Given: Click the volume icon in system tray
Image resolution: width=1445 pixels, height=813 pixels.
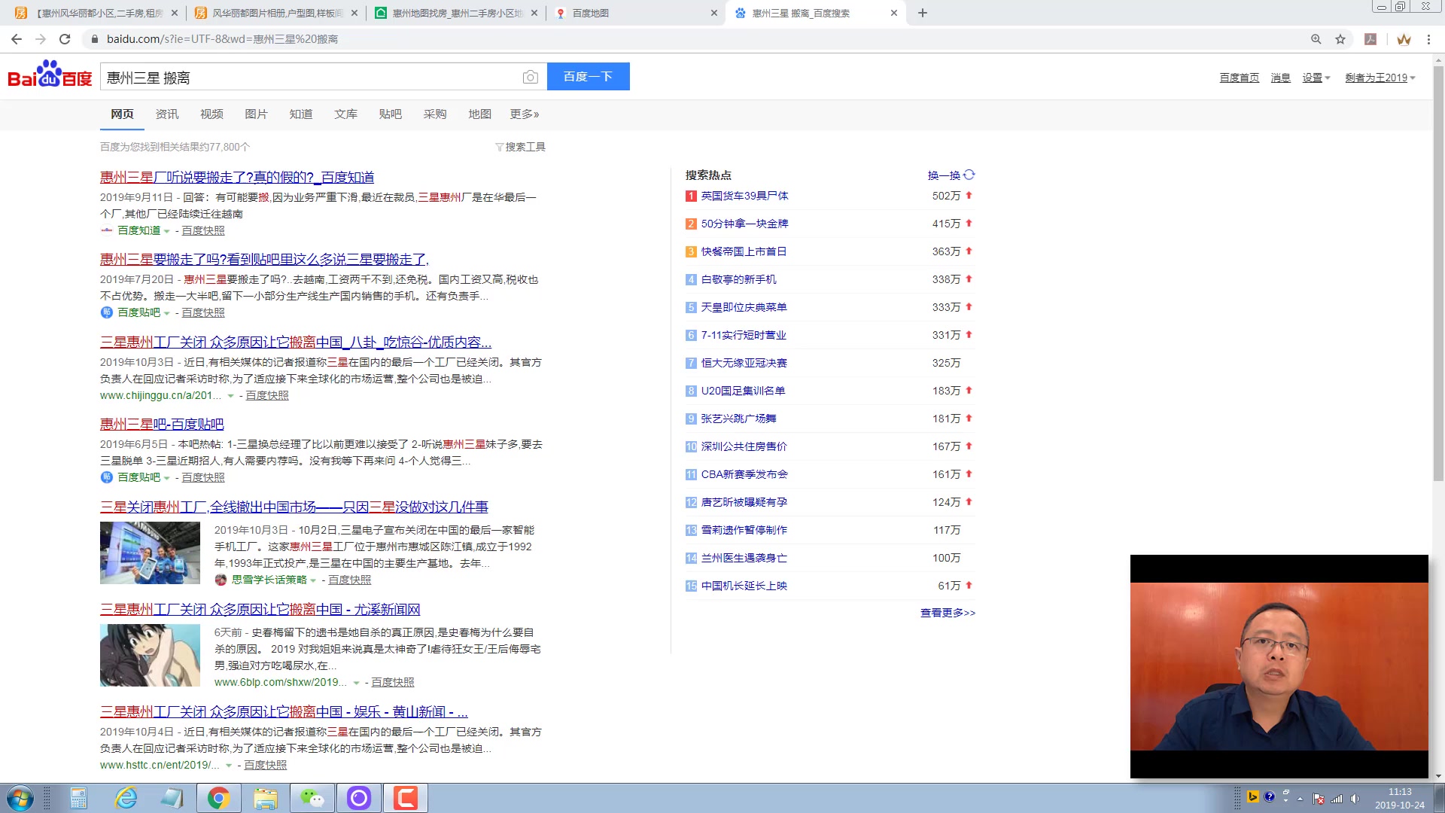Looking at the screenshot, I should pos(1355,799).
